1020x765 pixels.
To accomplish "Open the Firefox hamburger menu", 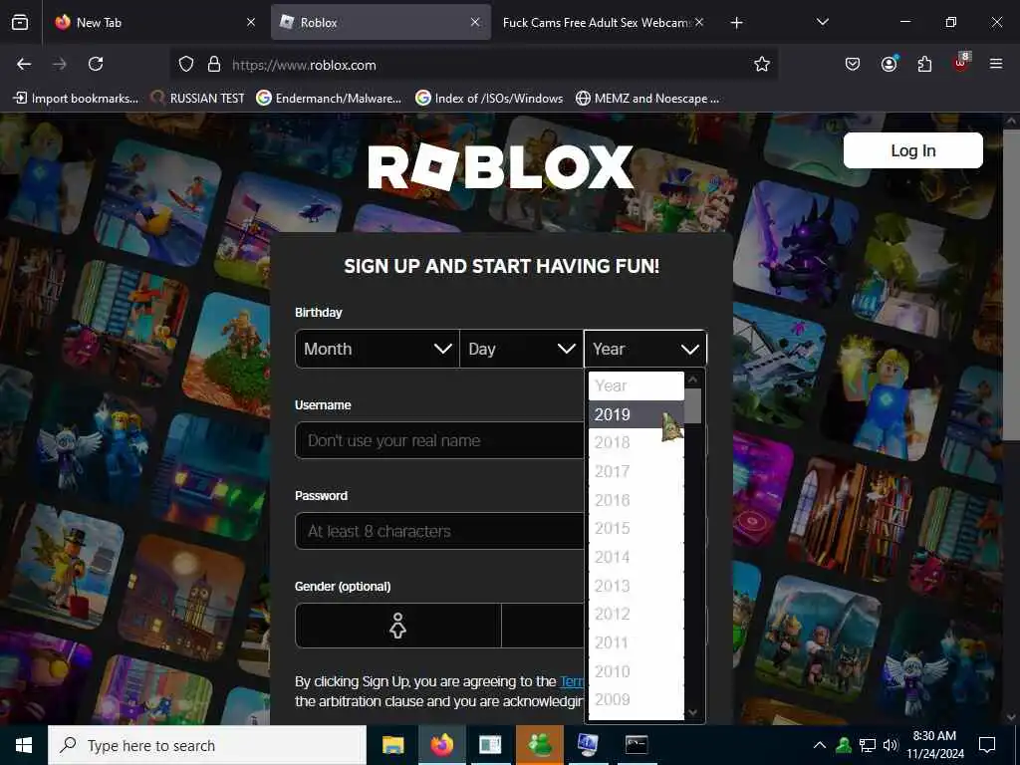I will (996, 64).
